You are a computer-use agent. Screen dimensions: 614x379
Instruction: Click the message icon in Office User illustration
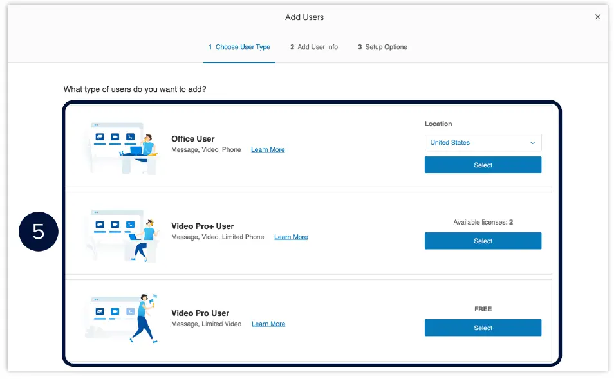[x=99, y=137]
